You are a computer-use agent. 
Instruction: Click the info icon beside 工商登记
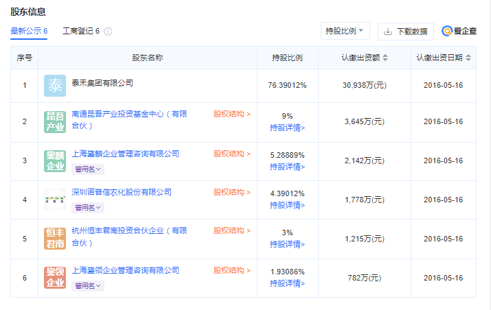click(x=108, y=32)
